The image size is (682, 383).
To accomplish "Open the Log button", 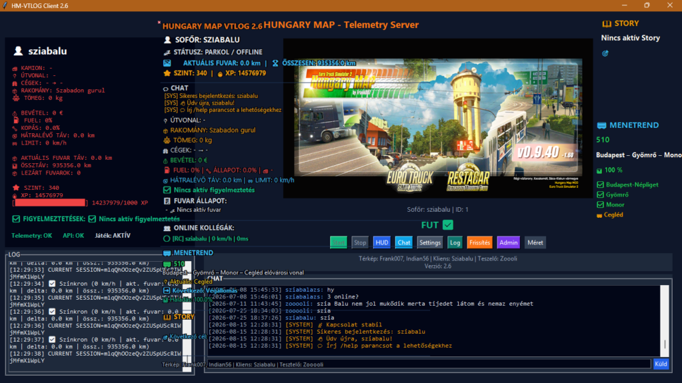I will pos(454,242).
